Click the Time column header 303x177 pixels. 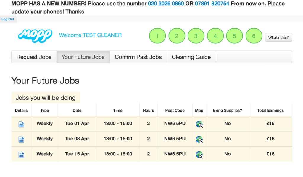(x=118, y=110)
